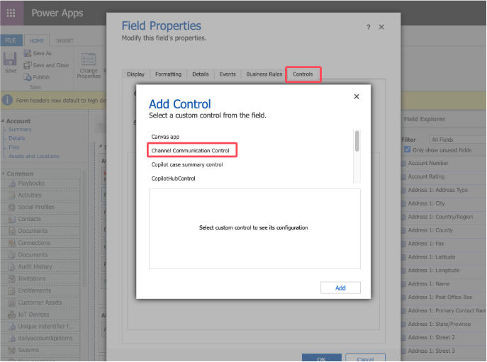Open the HOME ribbon tab
Image resolution: width=487 pixels, height=362 pixels.
37,40
